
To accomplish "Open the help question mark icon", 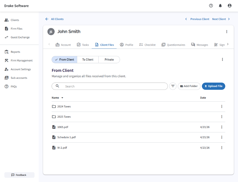I will click(211, 6).
